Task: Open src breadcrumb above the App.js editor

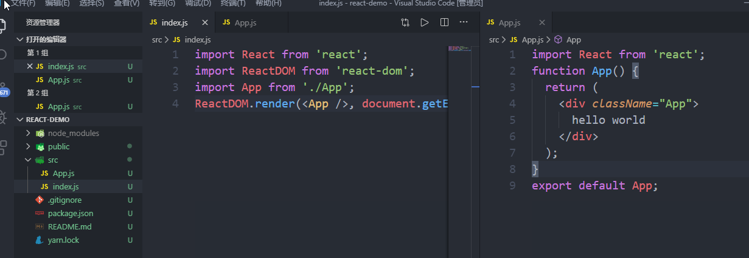Action: [494, 39]
